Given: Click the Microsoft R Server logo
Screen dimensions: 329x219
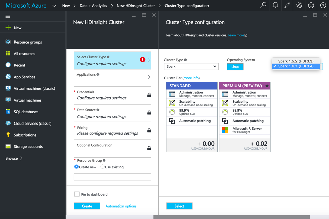Looking at the screenshot, I should (x=225, y=130).
